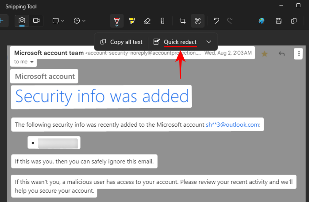This screenshot has width=309, height=202.
Task: Click Copy all text button
Action: [121, 42]
